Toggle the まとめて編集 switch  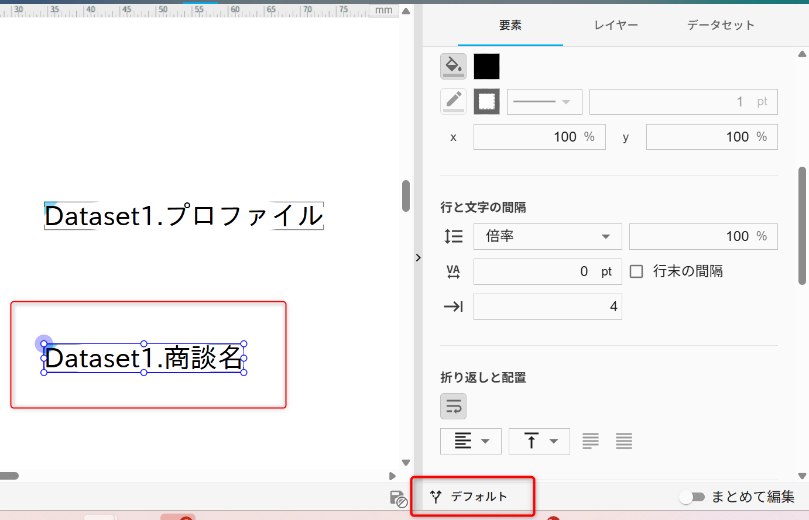point(693,497)
